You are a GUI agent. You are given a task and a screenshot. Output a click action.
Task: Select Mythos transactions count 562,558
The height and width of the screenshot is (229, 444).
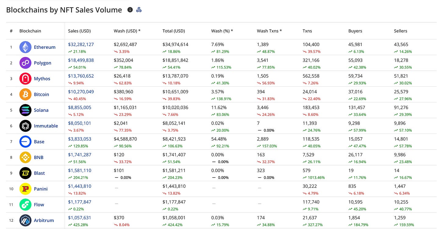[x=311, y=76]
